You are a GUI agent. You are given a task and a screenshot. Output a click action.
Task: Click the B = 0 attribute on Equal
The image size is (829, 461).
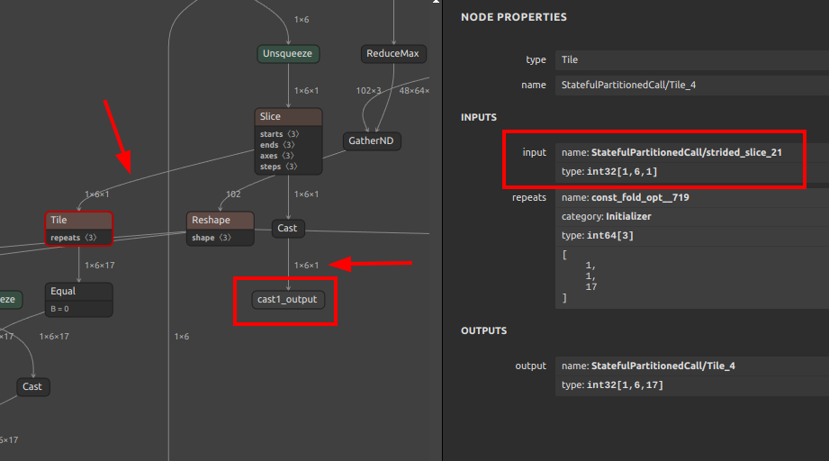pos(60,309)
